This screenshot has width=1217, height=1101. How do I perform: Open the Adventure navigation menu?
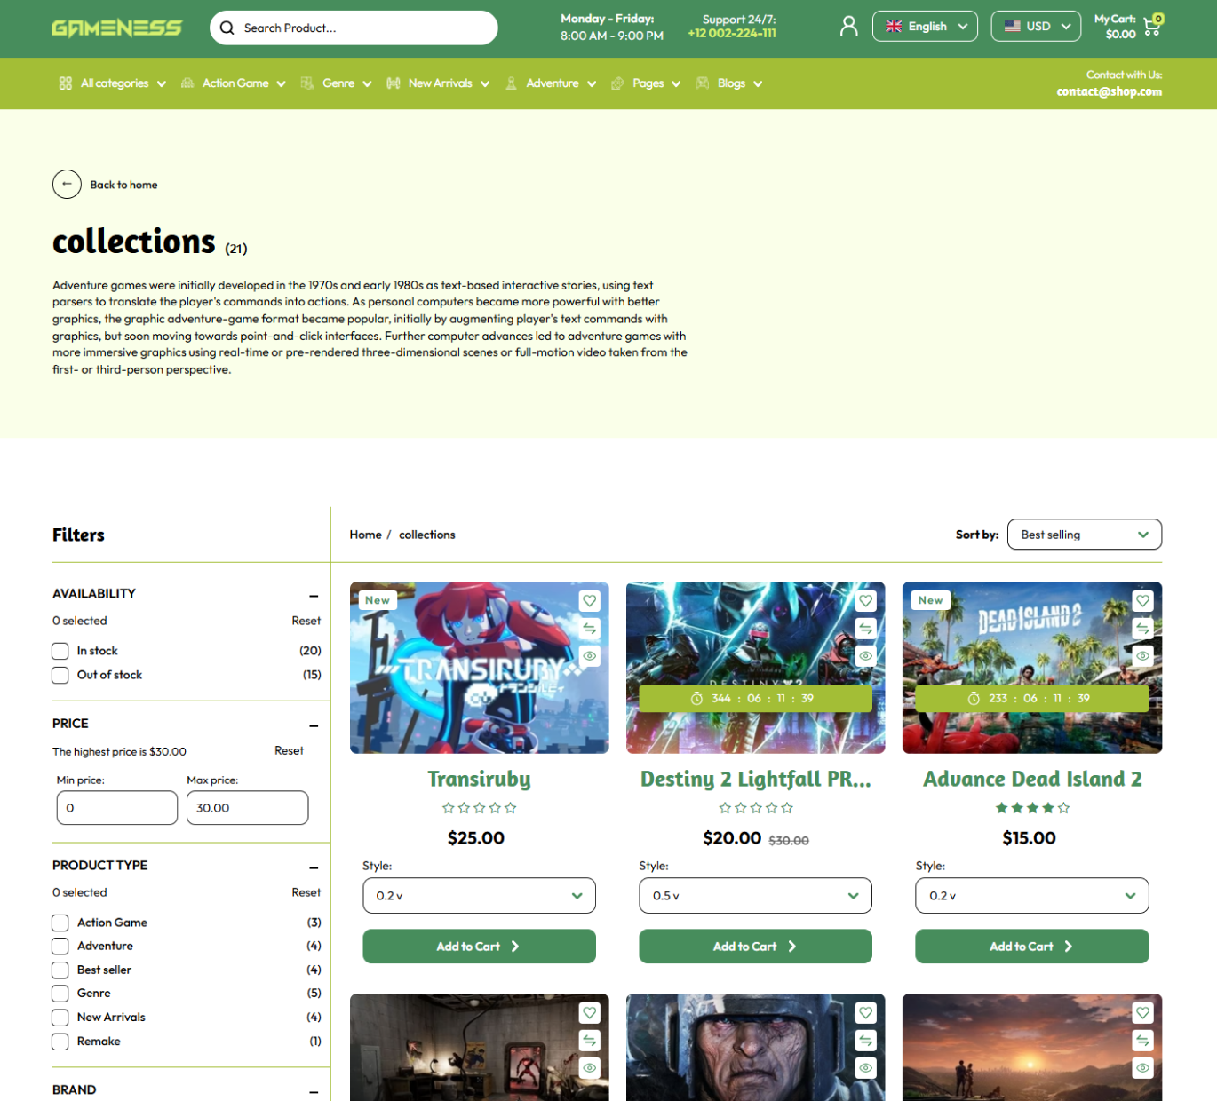[551, 83]
